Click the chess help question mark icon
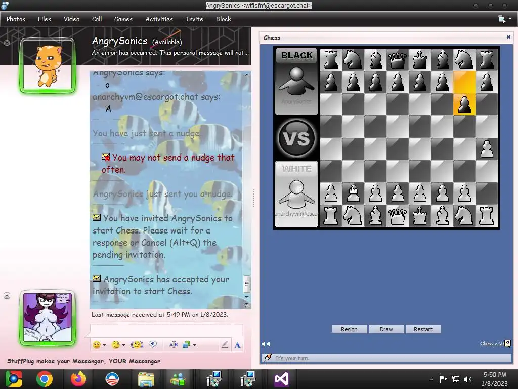 point(508,344)
